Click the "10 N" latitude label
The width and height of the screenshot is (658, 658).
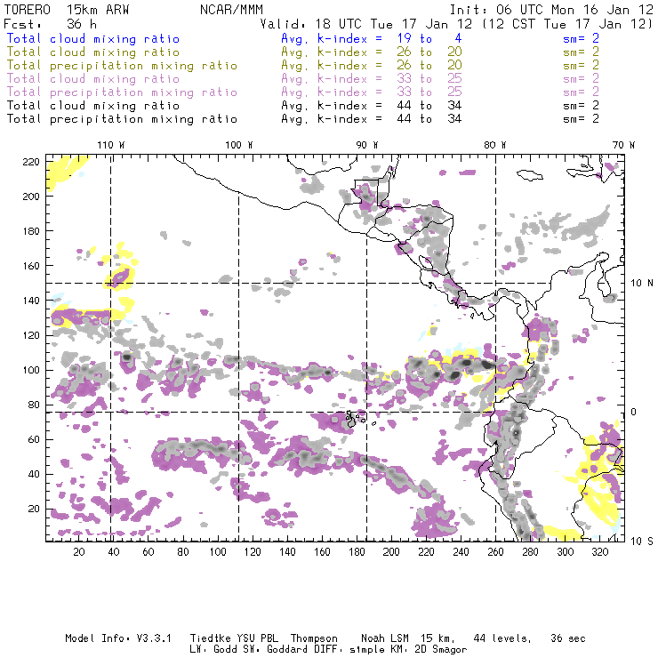pyautogui.click(x=642, y=284)
